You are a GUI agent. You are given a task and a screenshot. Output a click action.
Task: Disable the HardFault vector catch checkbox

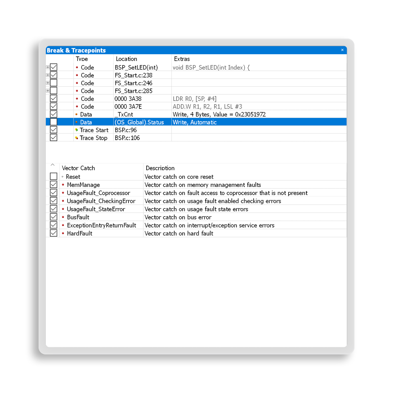(x=53, y=233)
